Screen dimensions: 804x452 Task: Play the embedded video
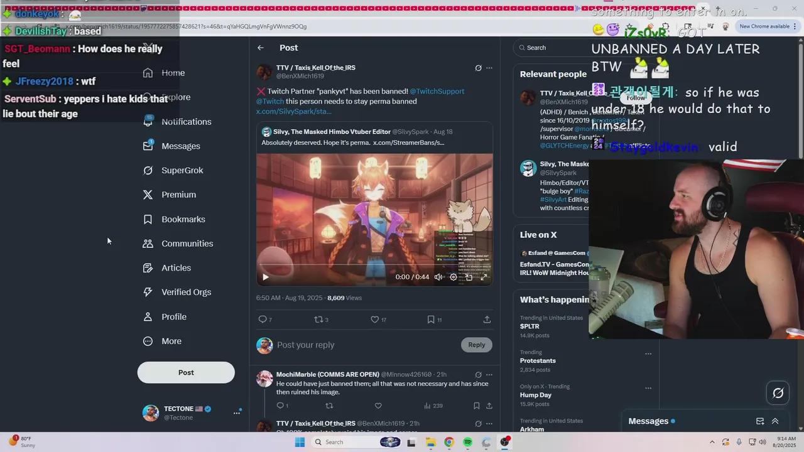(x=265, y=277)
